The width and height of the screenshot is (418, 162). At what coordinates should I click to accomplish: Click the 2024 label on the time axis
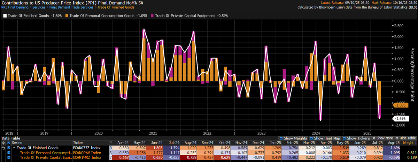point(316,133)
